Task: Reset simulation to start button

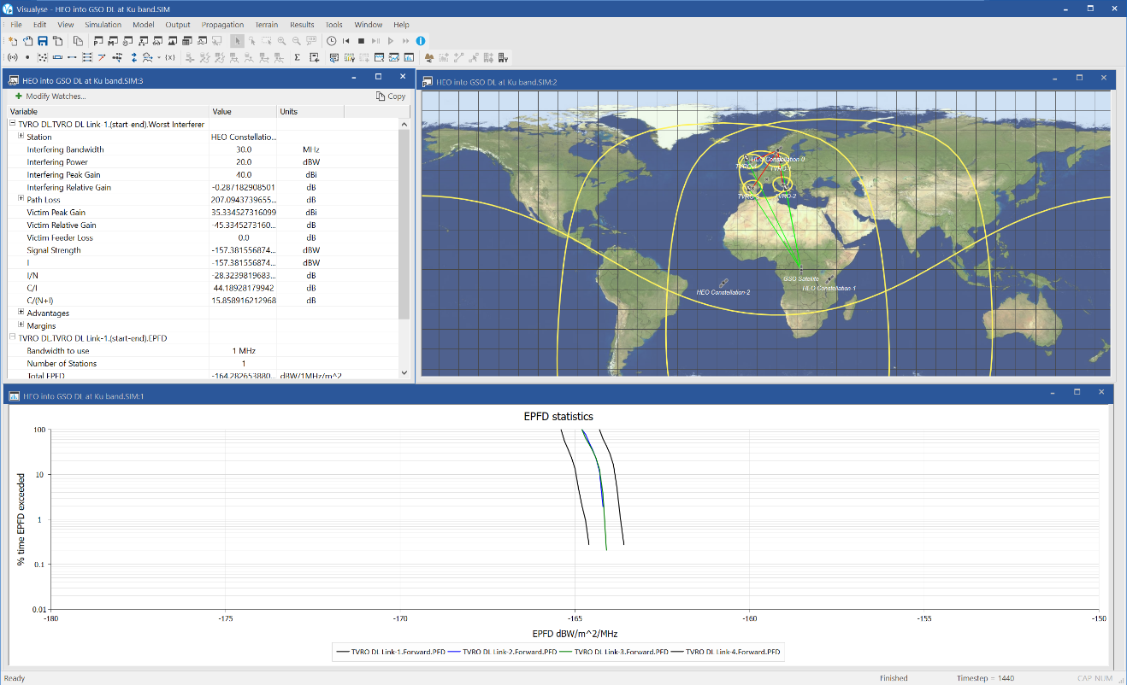Action: [x=346, y=41]
